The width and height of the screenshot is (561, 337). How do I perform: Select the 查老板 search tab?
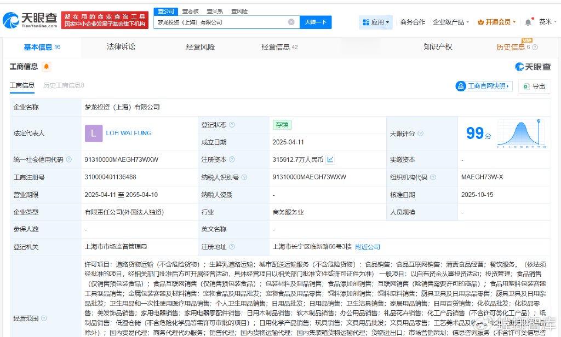tap(190, 11)
